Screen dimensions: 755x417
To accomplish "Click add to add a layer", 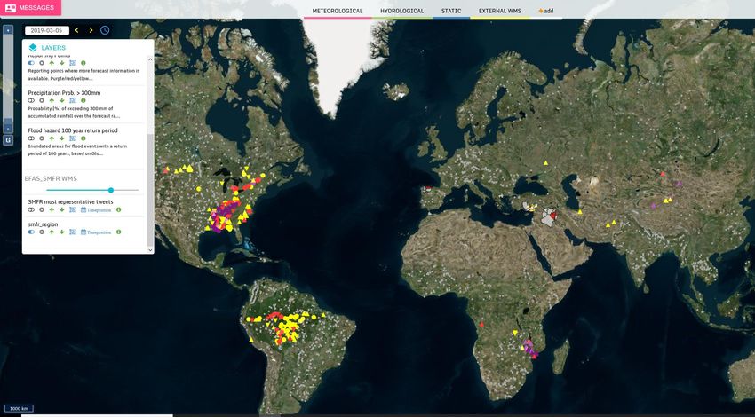I will pos(545,11).
